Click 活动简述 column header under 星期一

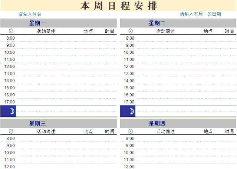[46, 31]
